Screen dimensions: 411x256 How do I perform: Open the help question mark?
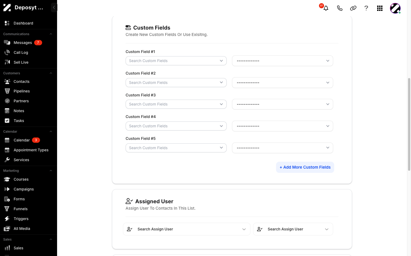(366, 8)
